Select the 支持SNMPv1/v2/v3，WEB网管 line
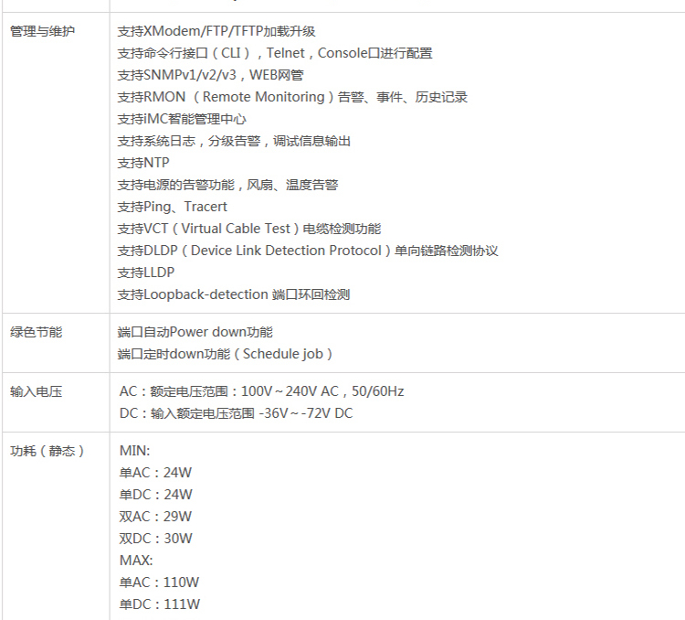 point(211,75)
